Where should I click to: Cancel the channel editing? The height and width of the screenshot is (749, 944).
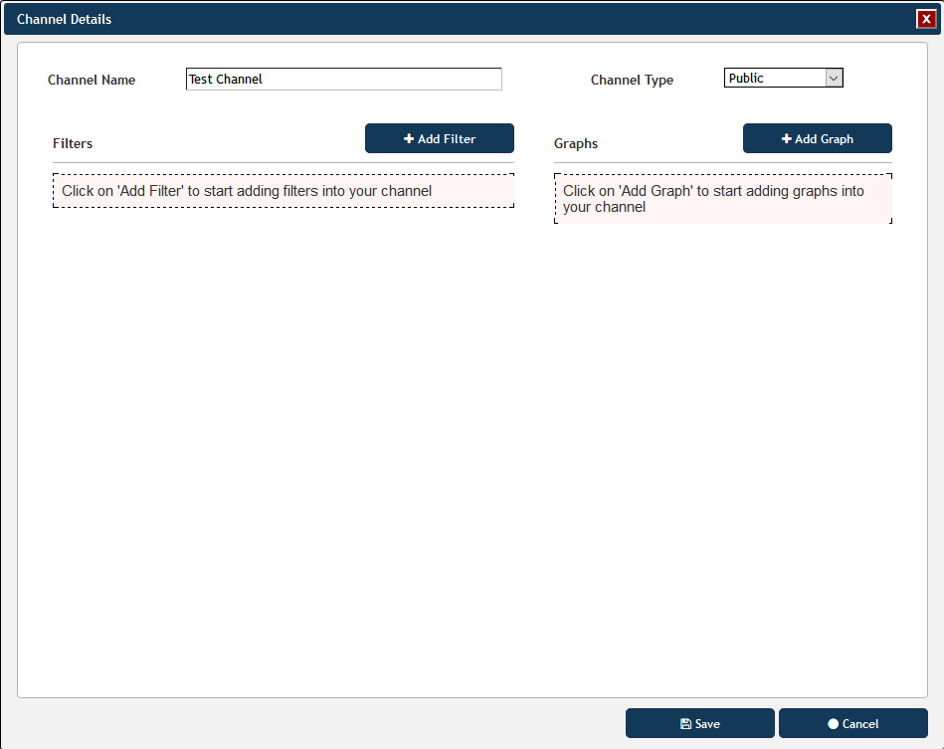point(853,723)
